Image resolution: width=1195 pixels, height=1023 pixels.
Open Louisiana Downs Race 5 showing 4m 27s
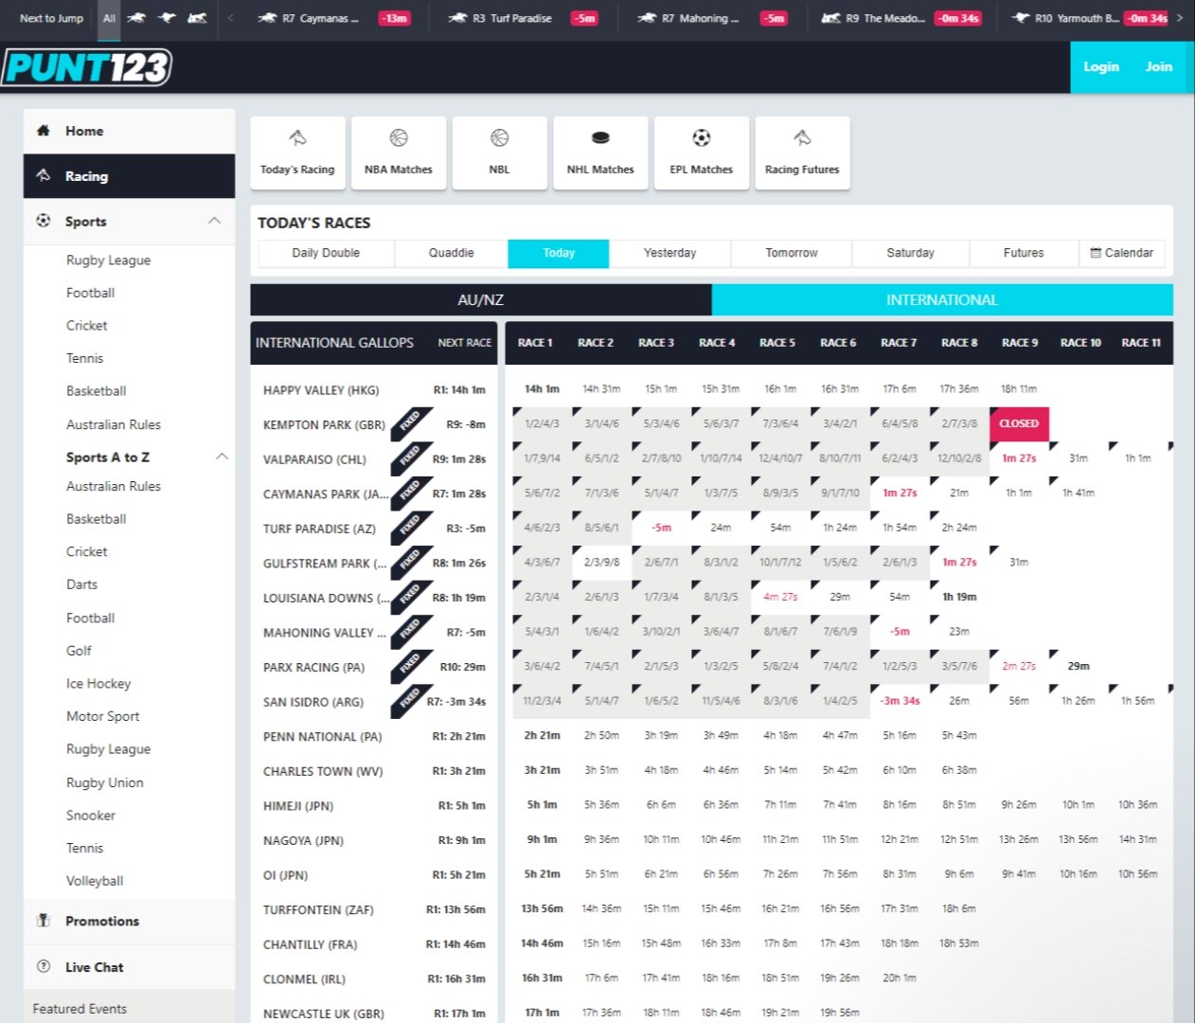point(780,597)
